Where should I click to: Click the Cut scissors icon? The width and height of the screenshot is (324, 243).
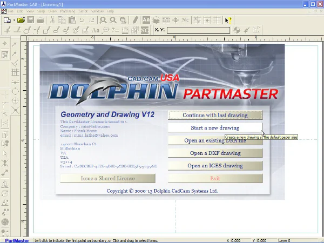[52, 20]
